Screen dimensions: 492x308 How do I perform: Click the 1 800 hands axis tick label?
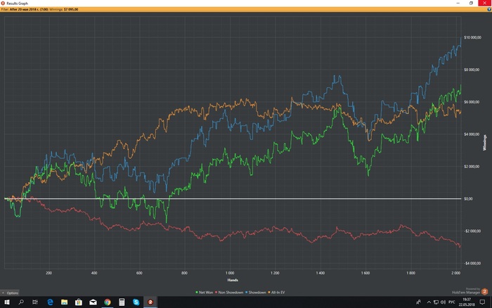410,273
